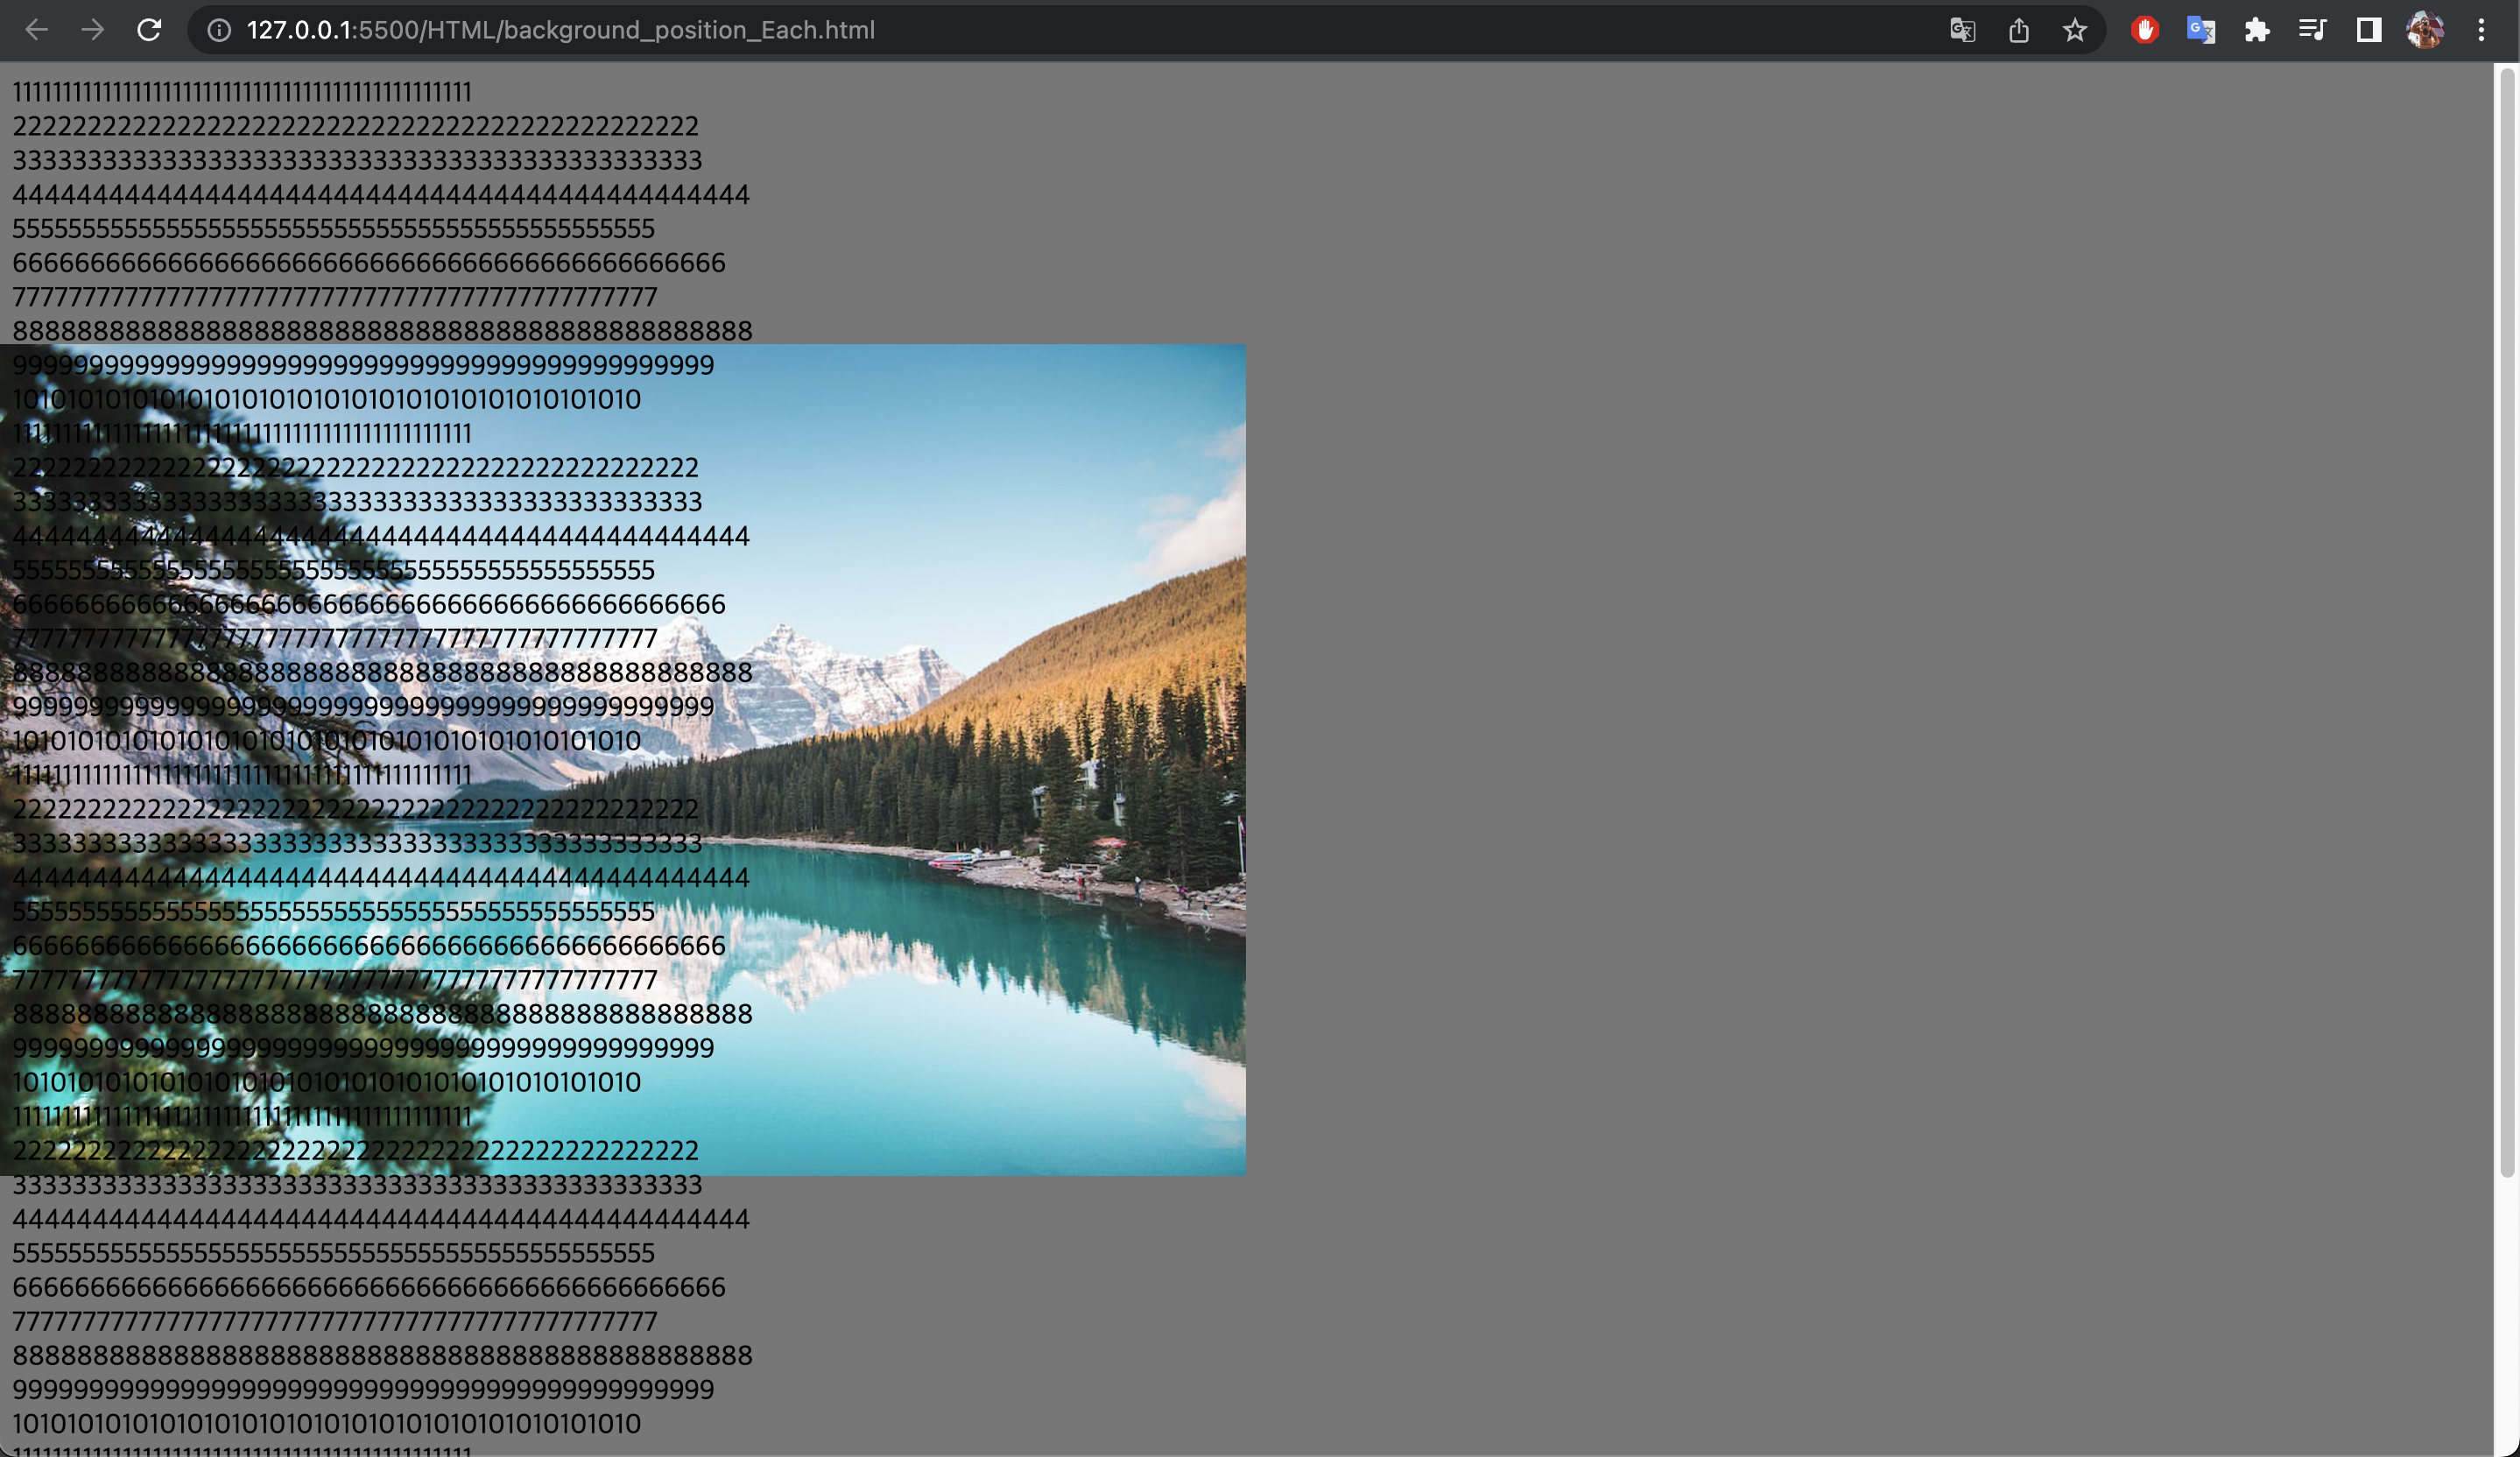Bookmark this tab with the star
Viewport: 2520px width, 1457px height.
click(2074, 30)
